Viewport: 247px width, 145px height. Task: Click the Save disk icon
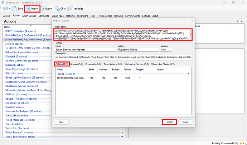[x=15, y=8]
